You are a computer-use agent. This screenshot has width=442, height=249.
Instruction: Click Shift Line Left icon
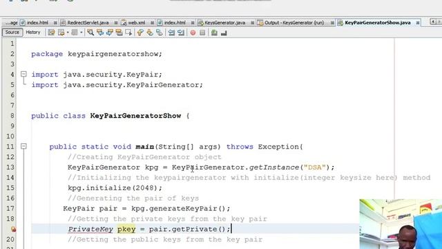coord(171,33)
